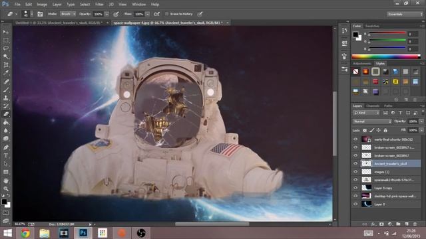The width and height of the screenshot is (426, 239).
Task: Hide the bottom Layer 0 layer
Action: click(355, 204)
